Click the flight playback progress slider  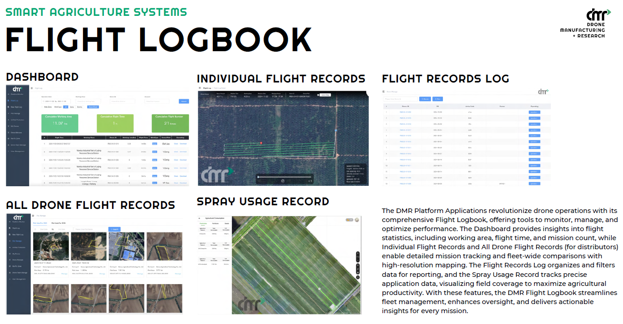(285, 177)
